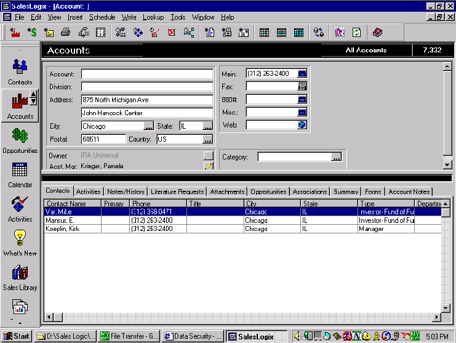Open the Insert menu
This screenshot has height=343, width=456.
pos(75,17)
